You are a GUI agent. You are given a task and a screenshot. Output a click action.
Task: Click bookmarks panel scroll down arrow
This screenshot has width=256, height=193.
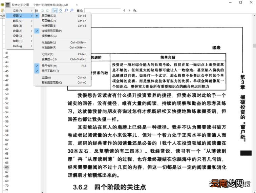42,192
